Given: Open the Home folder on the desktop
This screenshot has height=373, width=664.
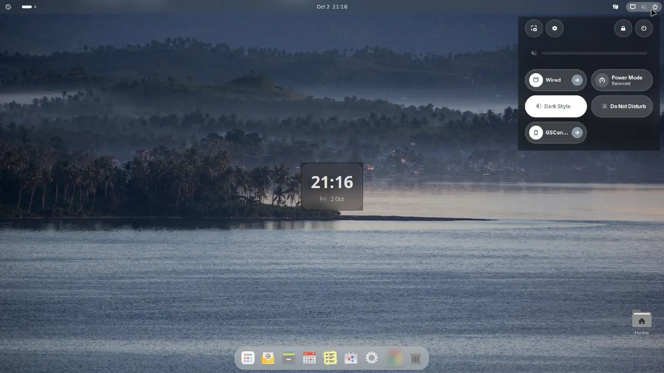Looking at the screenshot, I should pos(641,323).
